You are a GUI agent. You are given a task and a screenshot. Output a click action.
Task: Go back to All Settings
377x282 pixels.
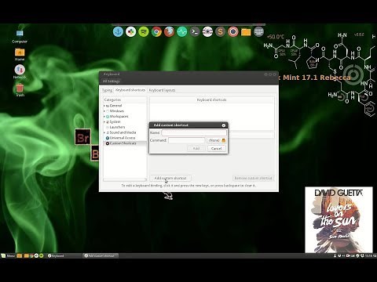[112, 81]
